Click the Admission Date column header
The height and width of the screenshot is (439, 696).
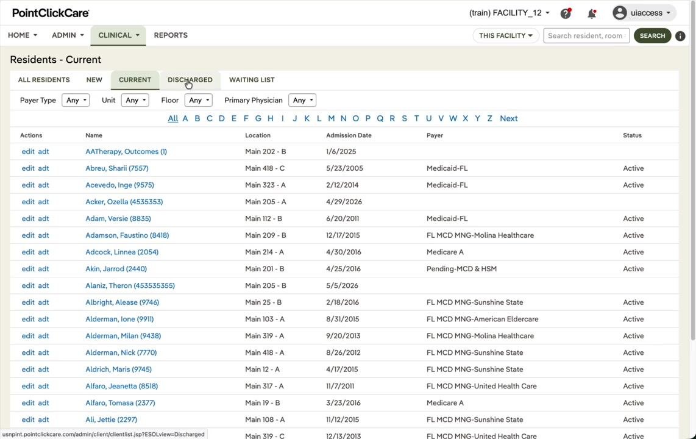tap(349, 135)
